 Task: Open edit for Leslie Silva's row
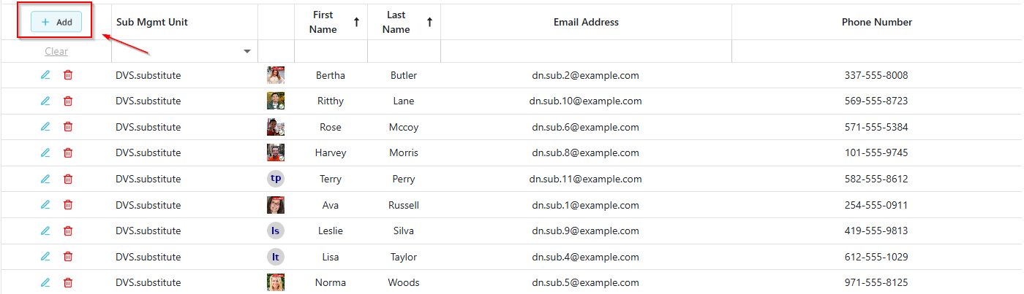pyautogui.click(x=45, y=231)
